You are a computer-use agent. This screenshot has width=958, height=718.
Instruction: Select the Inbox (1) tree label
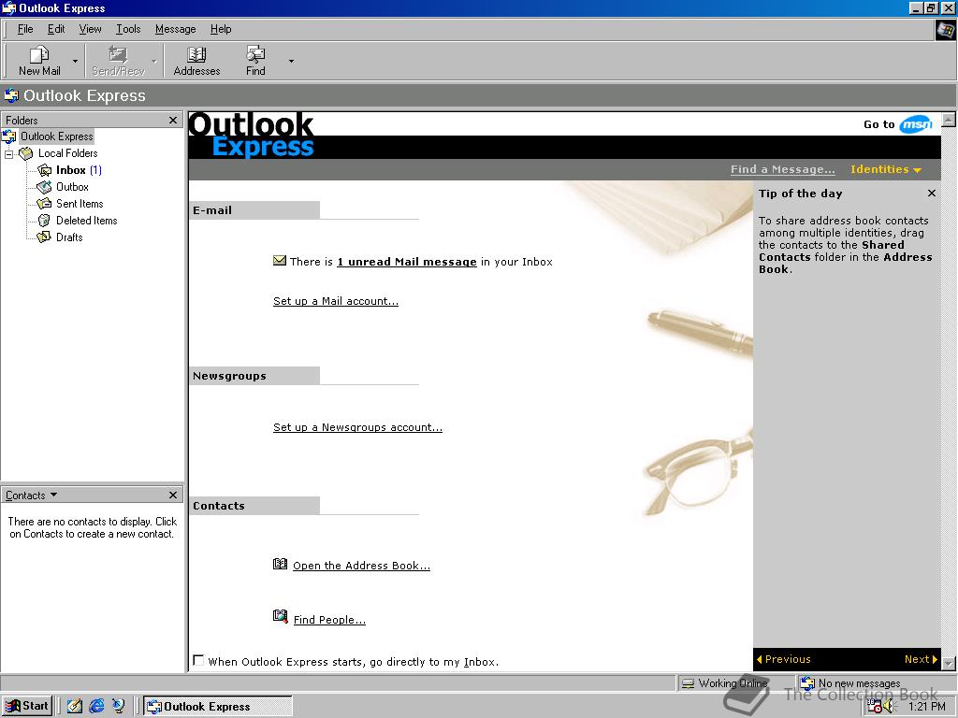(79, 170)
